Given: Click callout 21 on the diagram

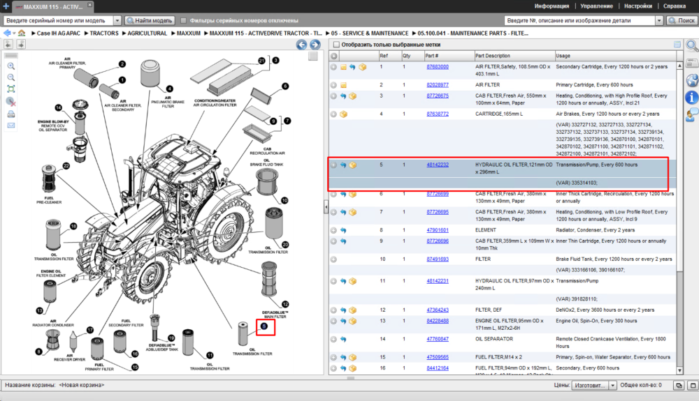Looking at the screenshot, I should (x=261, y=61).
